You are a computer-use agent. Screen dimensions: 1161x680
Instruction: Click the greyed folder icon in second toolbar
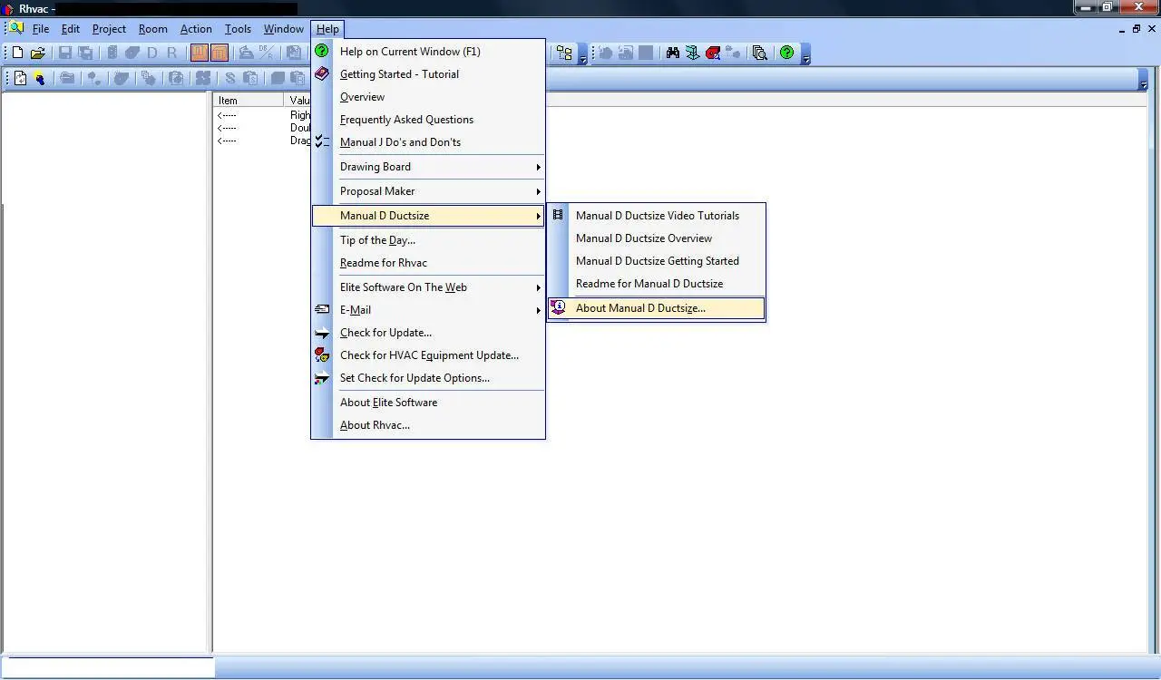(67, 79)
